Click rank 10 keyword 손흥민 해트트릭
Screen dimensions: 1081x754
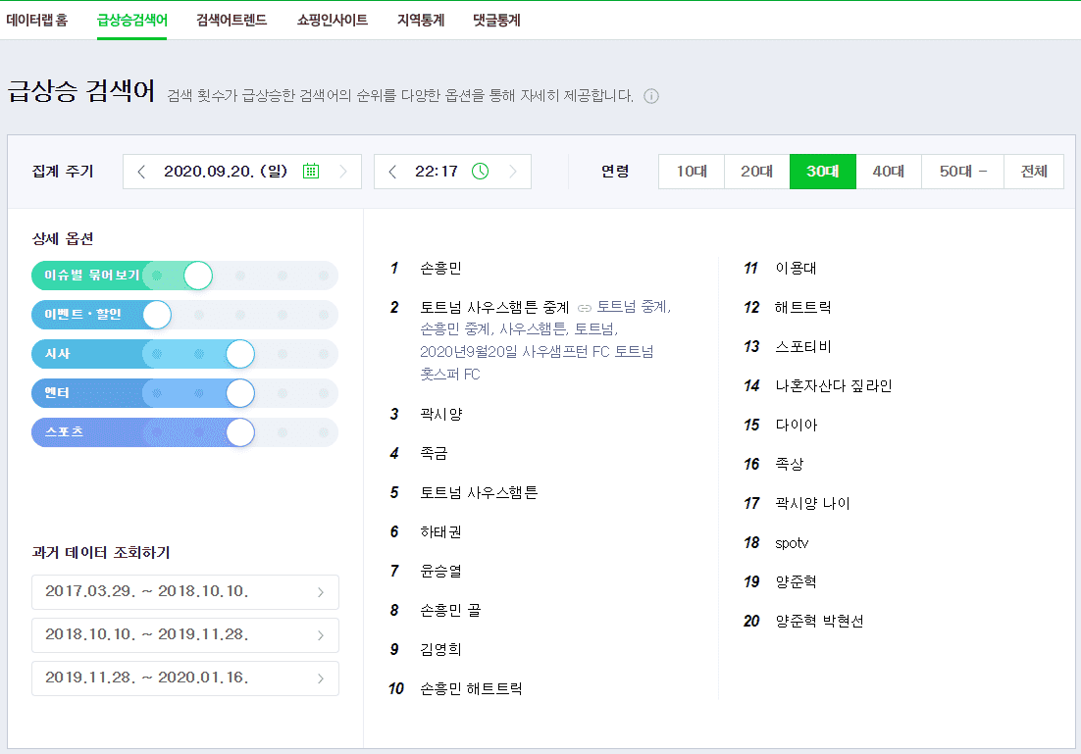point(471,688)
